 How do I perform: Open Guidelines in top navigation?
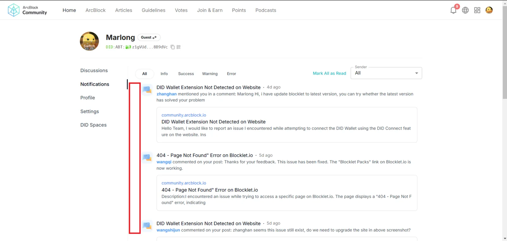[x=153, y=10]
